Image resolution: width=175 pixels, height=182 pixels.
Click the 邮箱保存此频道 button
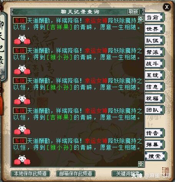pos(76,174)
